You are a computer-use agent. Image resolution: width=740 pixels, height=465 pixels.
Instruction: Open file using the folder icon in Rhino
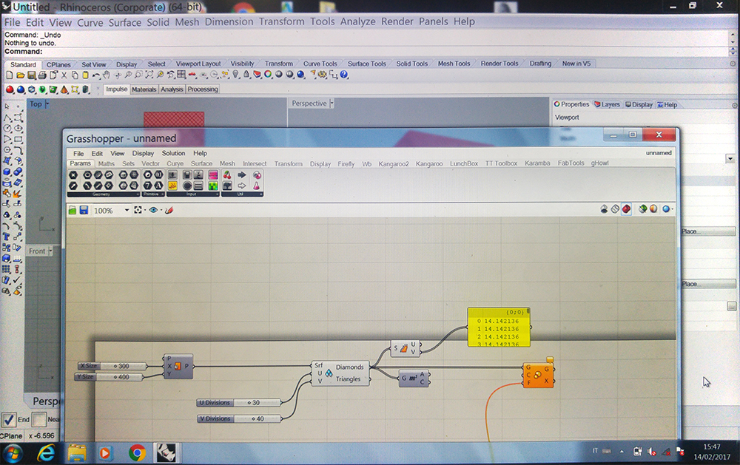(20, 75)
